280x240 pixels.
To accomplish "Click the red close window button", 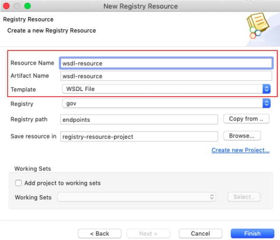I will [6, 6].
